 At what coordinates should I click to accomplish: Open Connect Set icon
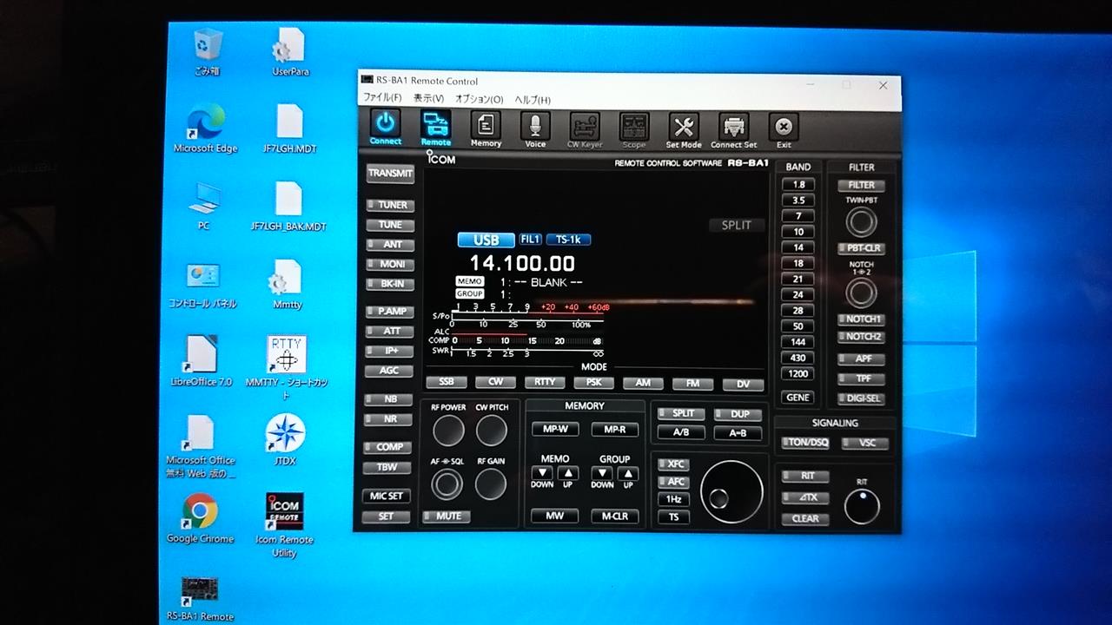(x=733, y=130)
